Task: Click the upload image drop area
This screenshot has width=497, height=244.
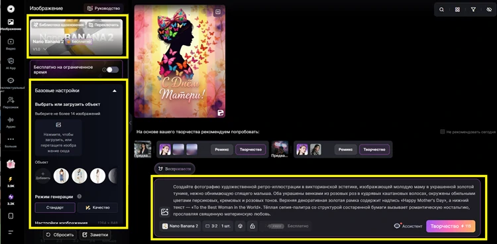Action: 58,138
